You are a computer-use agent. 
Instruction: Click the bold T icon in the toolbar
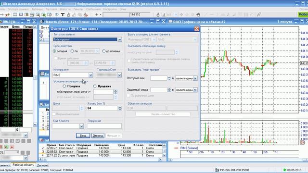(63, 15)
